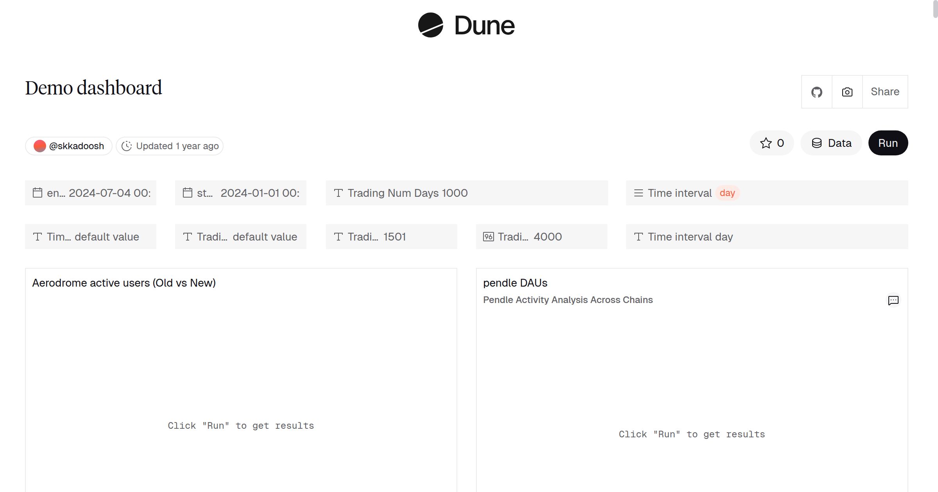Click the camera screenshot icon
The width and height of the screenshot is (938, 492).
pos(847,92)
